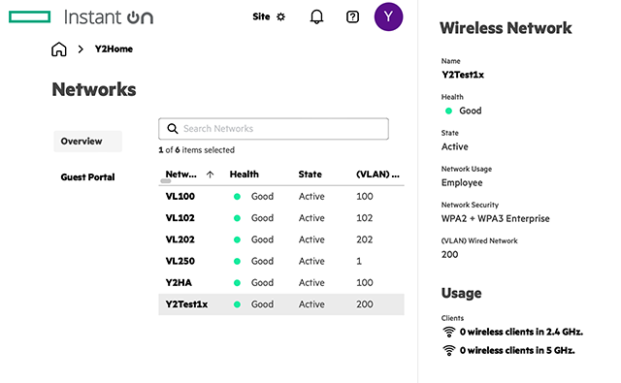
Task: Click Active state in Y2HA row
Action: tap(311, 282)
